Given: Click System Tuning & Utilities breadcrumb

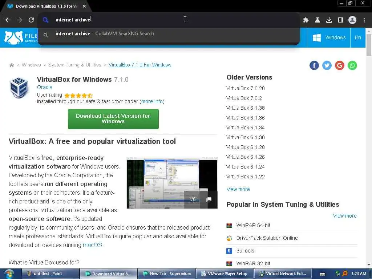Looking at the screenshot, I should (x=75, y=65).
